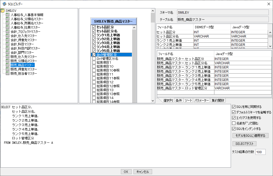Click the DBMSデータ型 column header
The height and width of the screenshot is (176, 273).
coord(212,27)
